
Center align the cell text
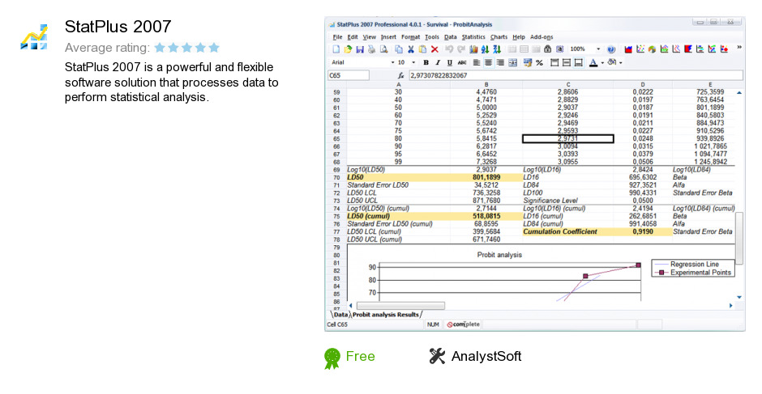[x=488, y=62]
